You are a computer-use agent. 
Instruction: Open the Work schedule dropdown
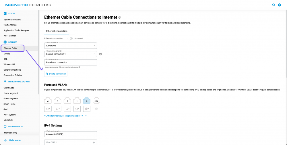point(71,46)
